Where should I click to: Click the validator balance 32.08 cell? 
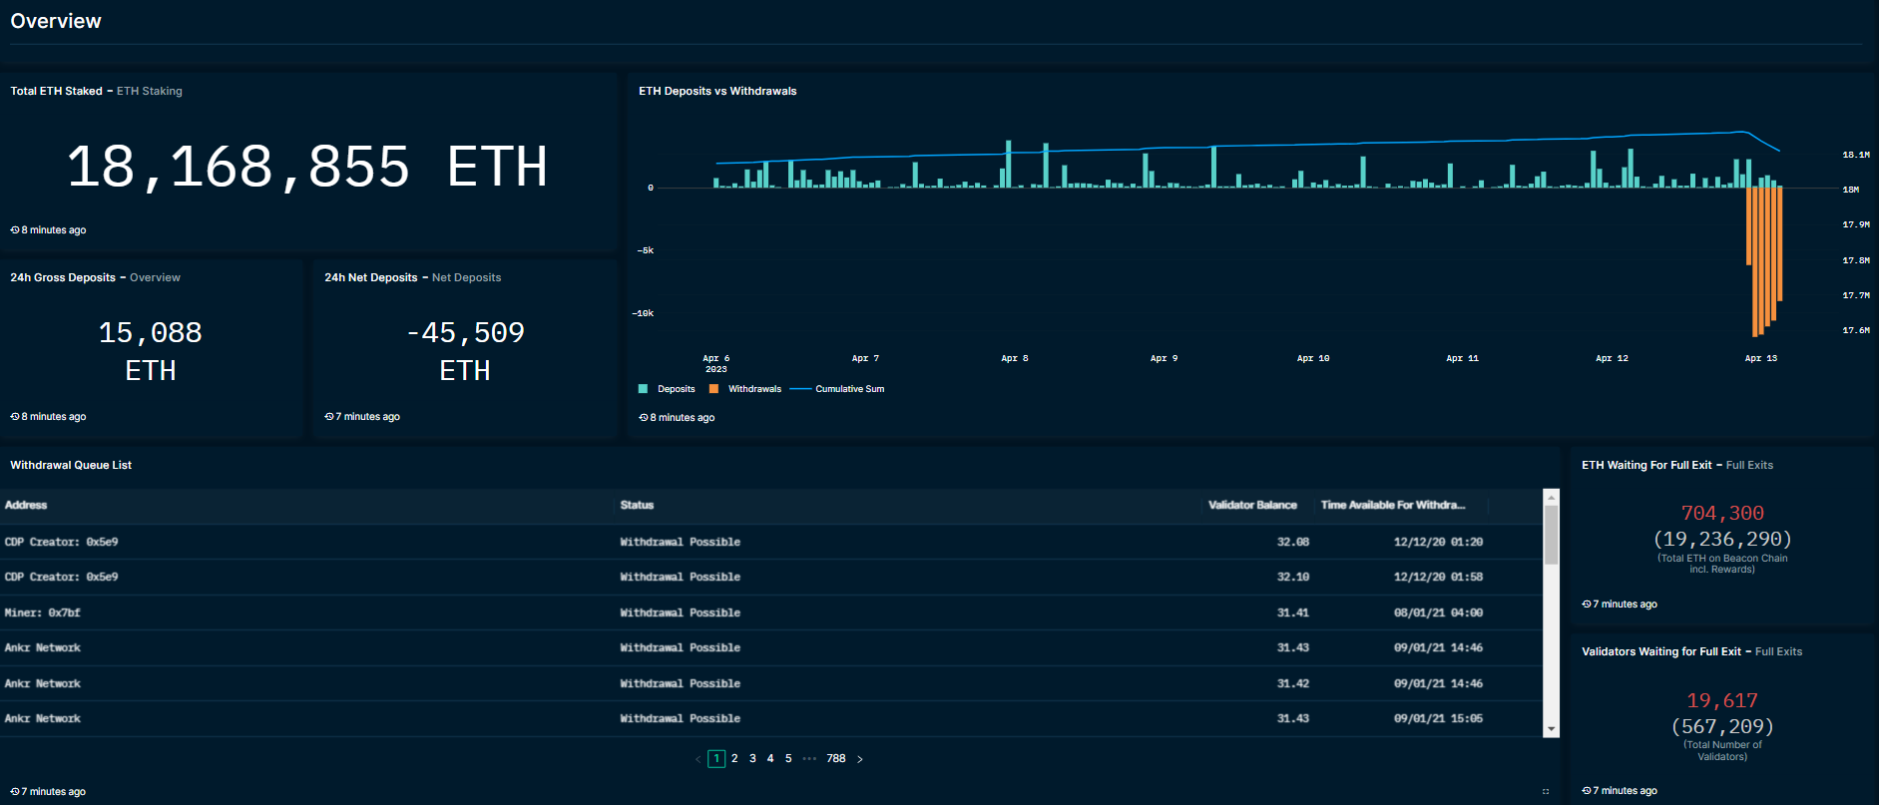click(1293, 542)
